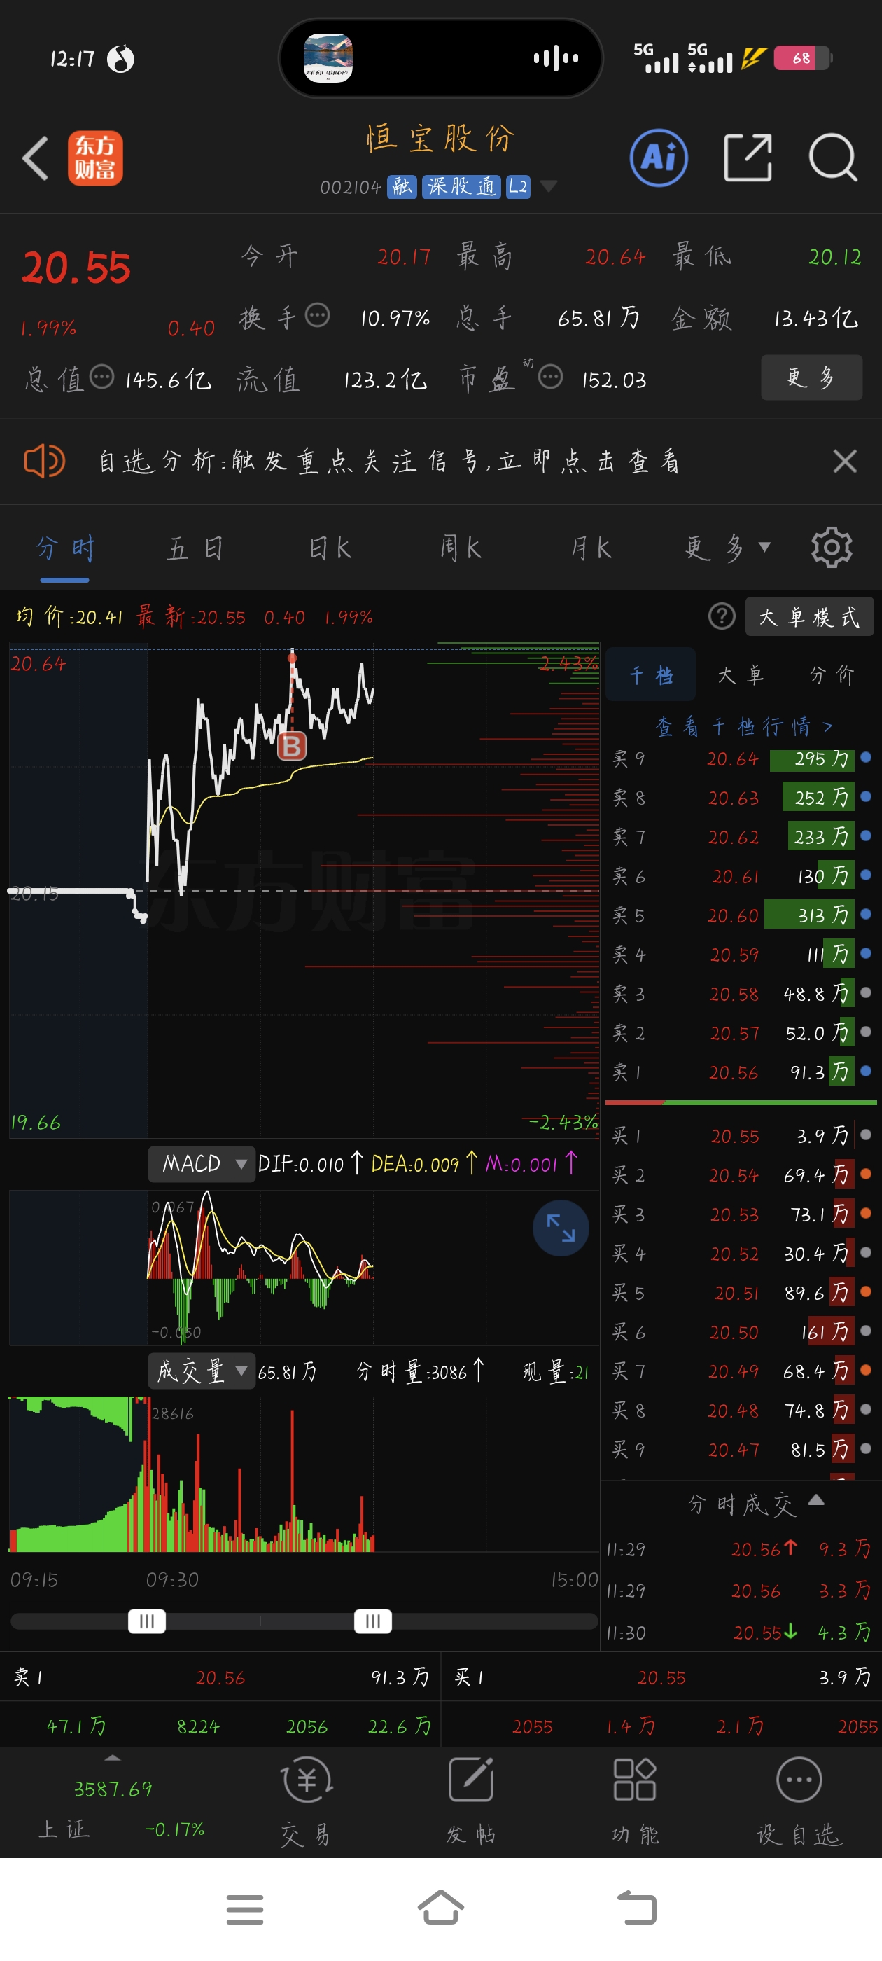The image size is (882, 1961).
Task: Open 查看千档行情 link
Action: (x=744, y=726)
